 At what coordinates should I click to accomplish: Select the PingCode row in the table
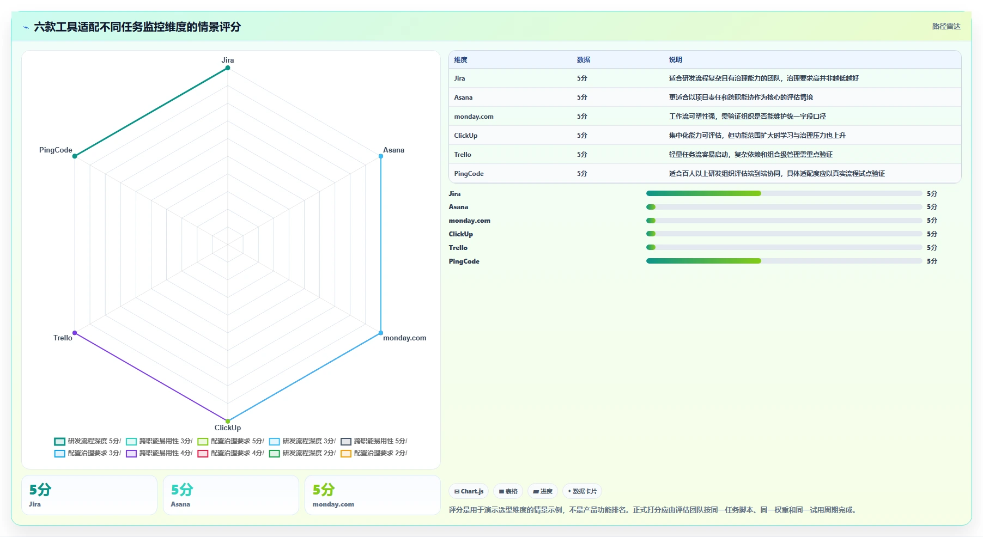(x=705, y=174)
